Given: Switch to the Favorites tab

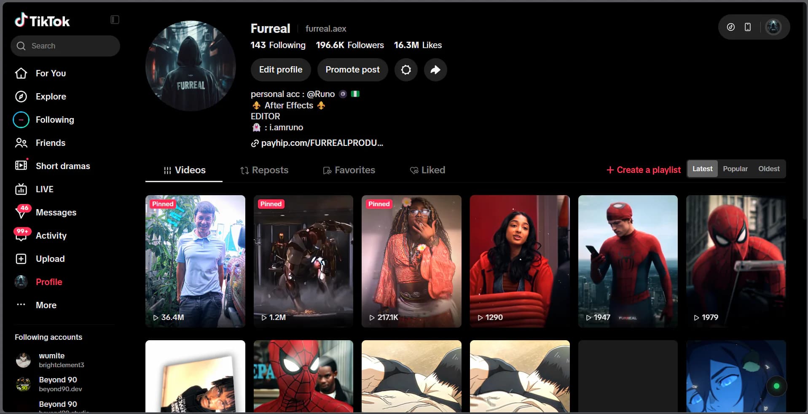Looking at the screenshot, I should point(349,170).
